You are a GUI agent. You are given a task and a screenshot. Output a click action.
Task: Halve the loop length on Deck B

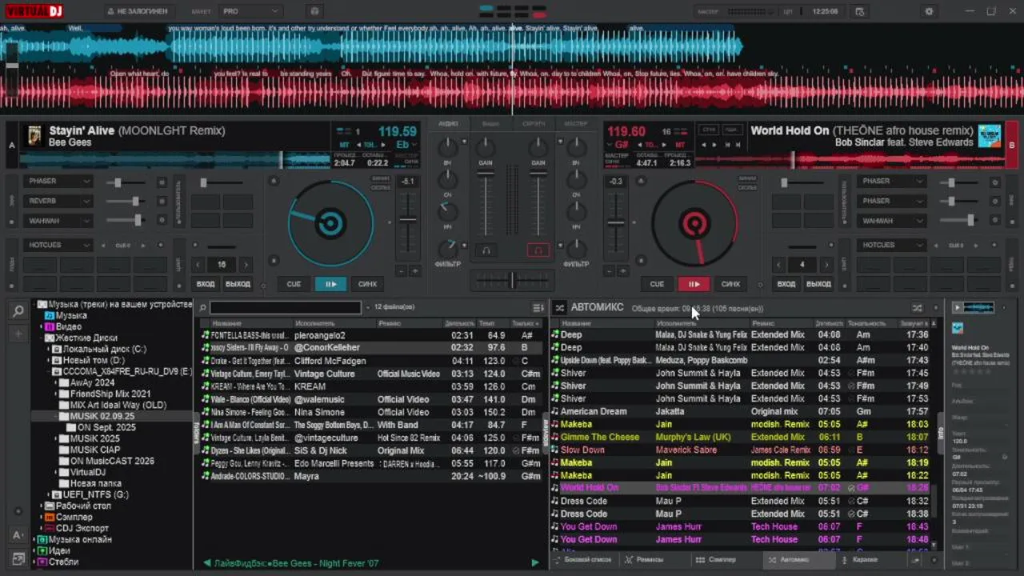[x=778, y=264]
